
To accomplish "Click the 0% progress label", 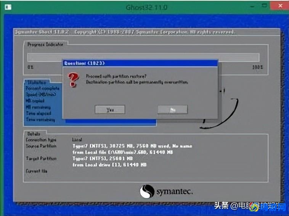I will 31,67.
